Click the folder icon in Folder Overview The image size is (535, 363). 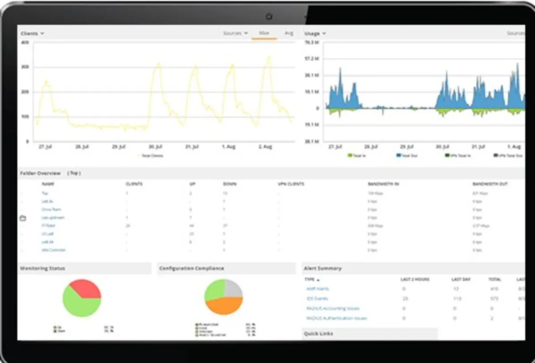pos(23,218)
